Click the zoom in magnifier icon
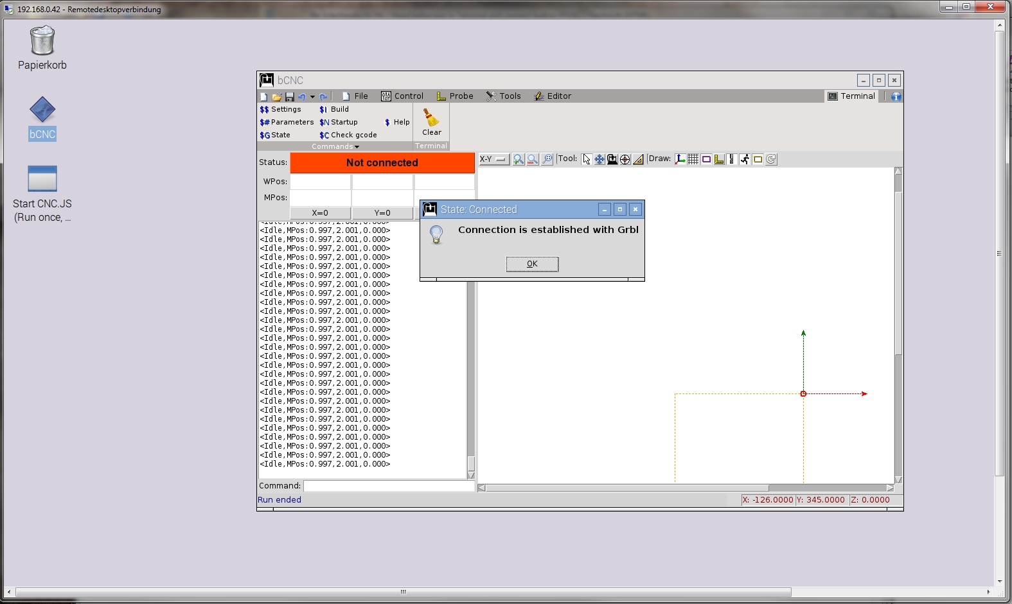 tap(519, 159)
